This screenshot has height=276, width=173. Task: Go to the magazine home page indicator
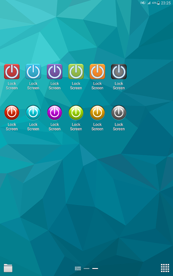[78, 268]
